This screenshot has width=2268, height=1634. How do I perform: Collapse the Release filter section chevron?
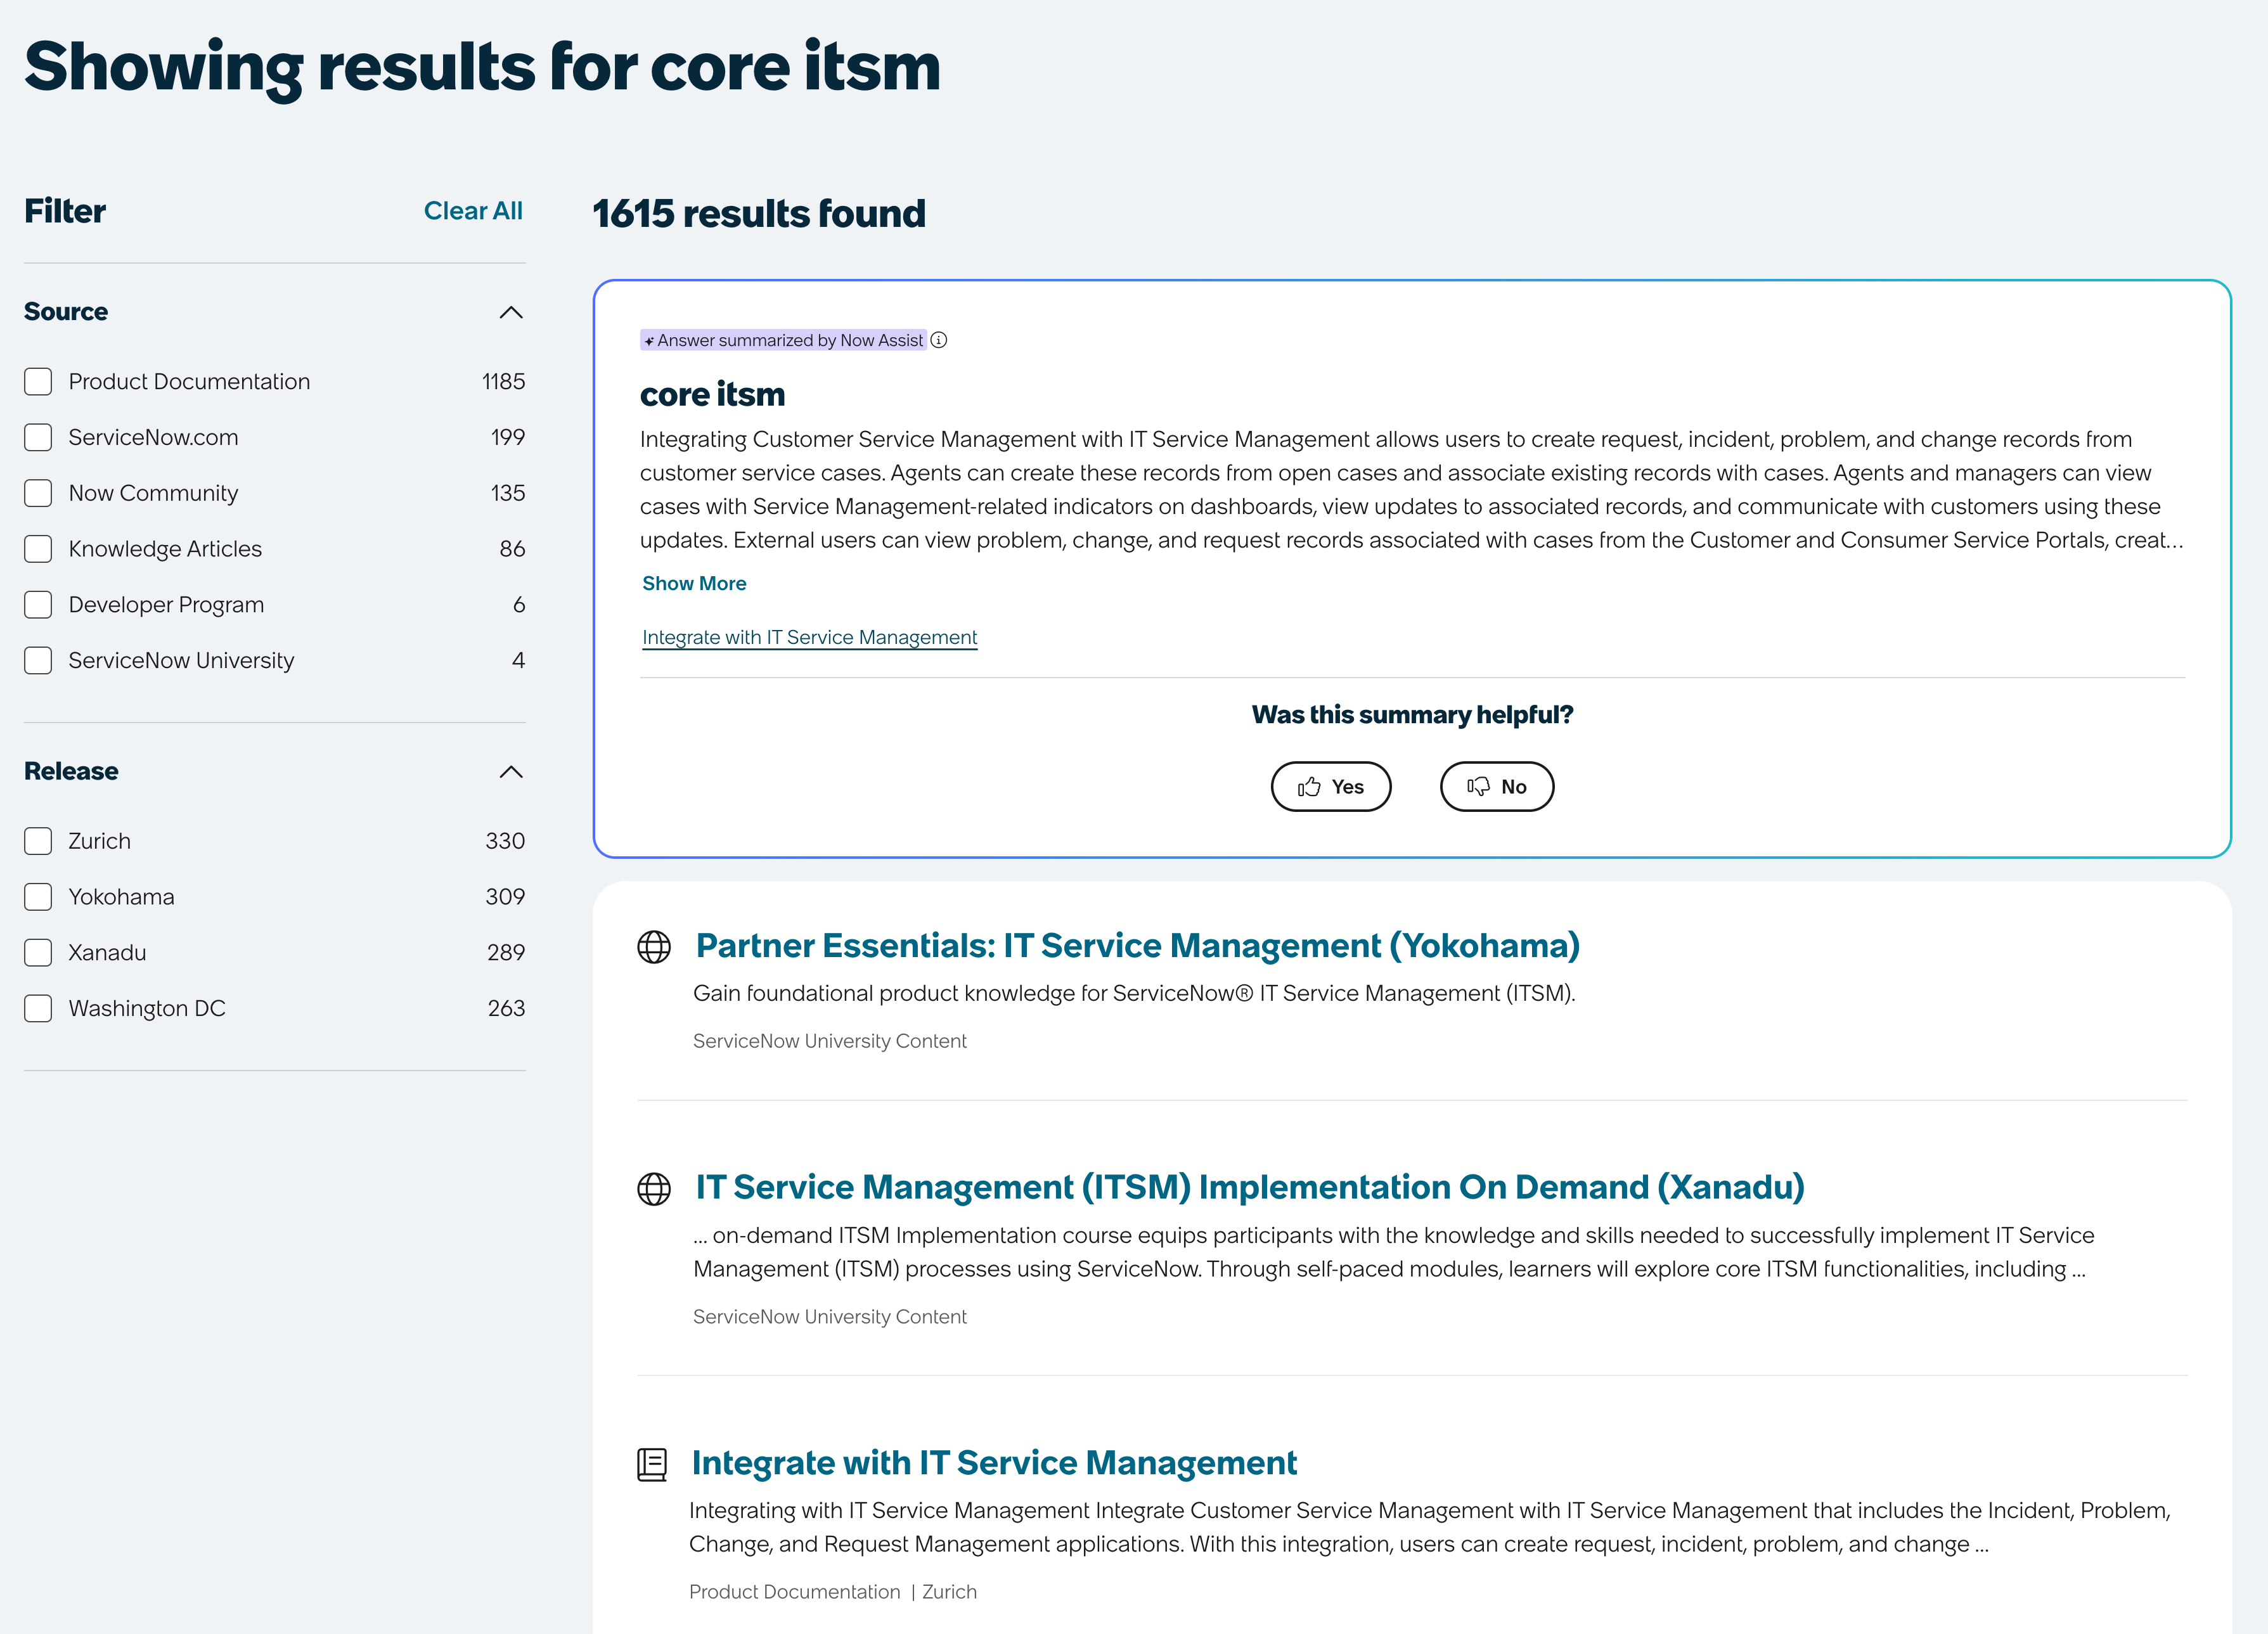511,771
